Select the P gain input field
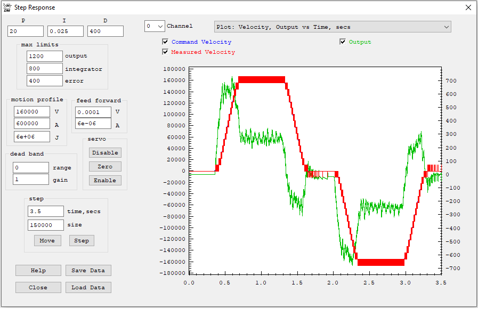This screenshot has height=317, width=478. (x=26, y=31)
